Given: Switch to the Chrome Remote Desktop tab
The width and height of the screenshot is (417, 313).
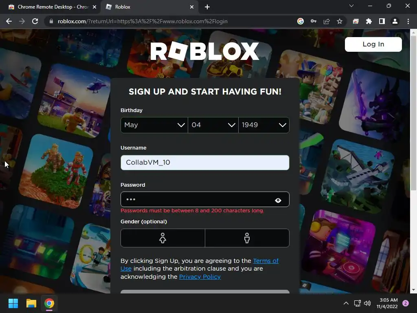Looking at the screenshot, I should tap(50, 7).
